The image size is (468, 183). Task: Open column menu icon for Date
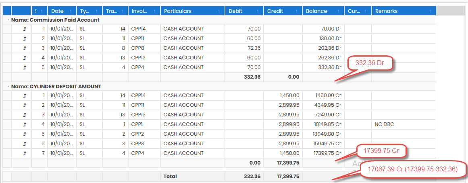pyautogui.click(x=71, y=11)
